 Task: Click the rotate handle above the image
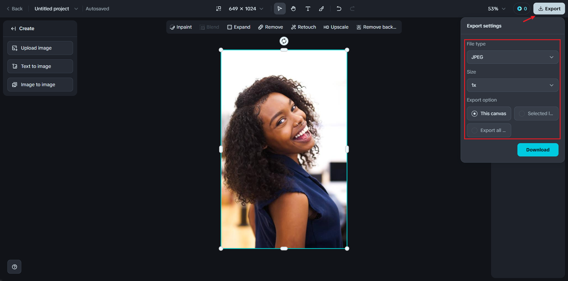[x=284, y=41]
